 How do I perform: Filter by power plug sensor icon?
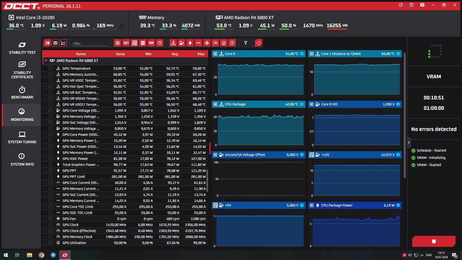pyautogui.click(x=190, y=43)
